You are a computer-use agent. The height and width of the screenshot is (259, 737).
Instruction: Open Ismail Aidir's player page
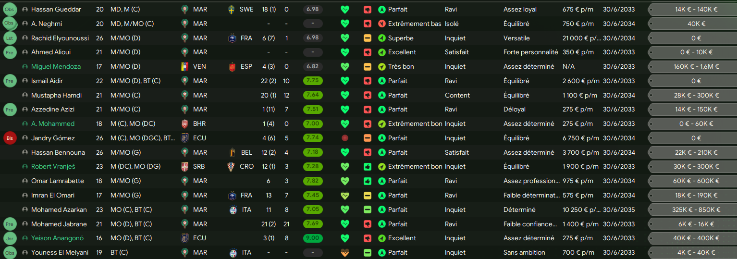[x=47, y=81]
